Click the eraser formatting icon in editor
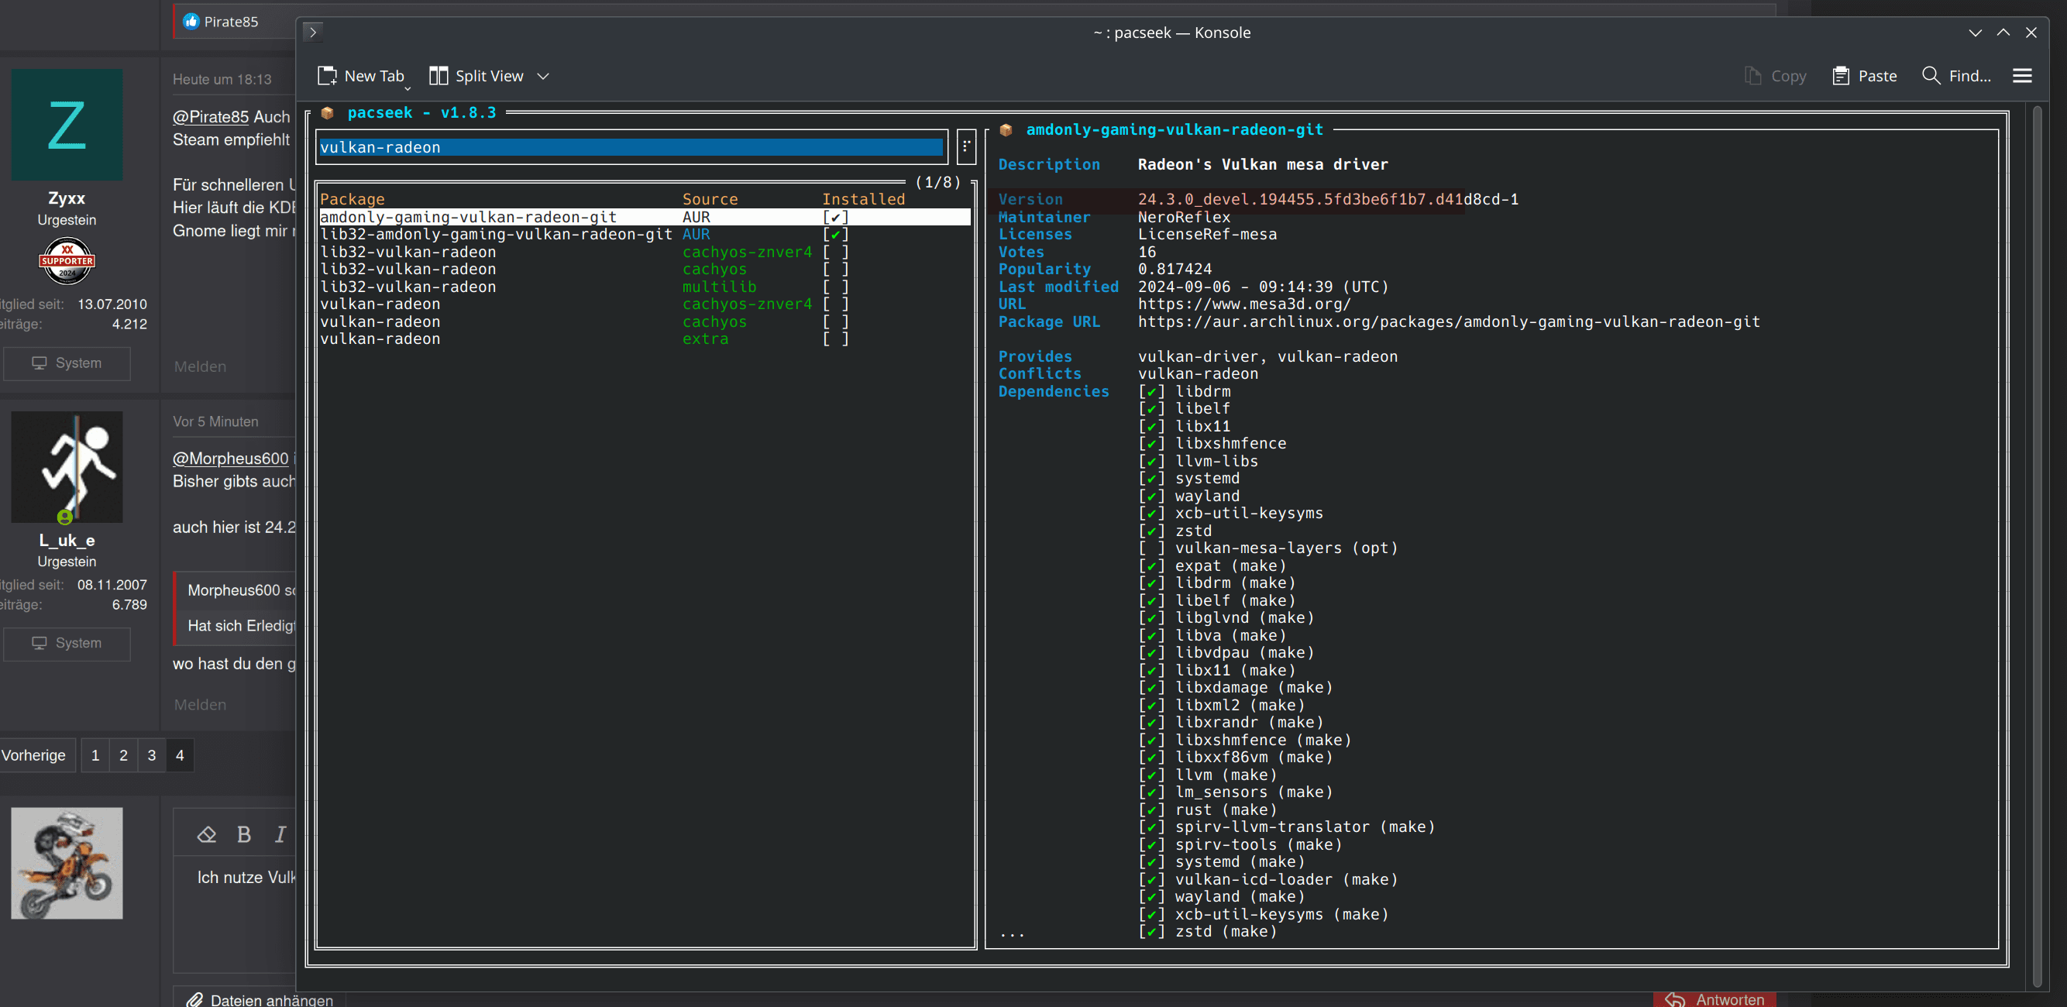 point(206,834)
